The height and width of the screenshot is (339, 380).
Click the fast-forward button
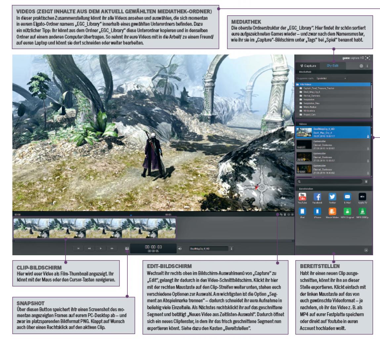112,249
